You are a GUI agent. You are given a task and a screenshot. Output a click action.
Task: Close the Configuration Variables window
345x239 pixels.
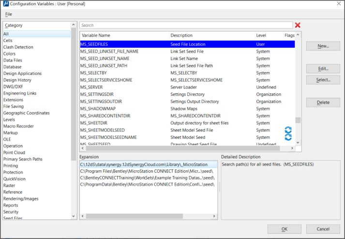tap(337, 4)
